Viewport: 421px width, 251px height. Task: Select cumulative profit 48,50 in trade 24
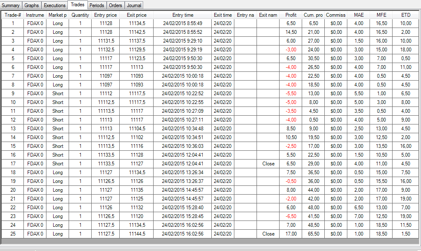313,225
